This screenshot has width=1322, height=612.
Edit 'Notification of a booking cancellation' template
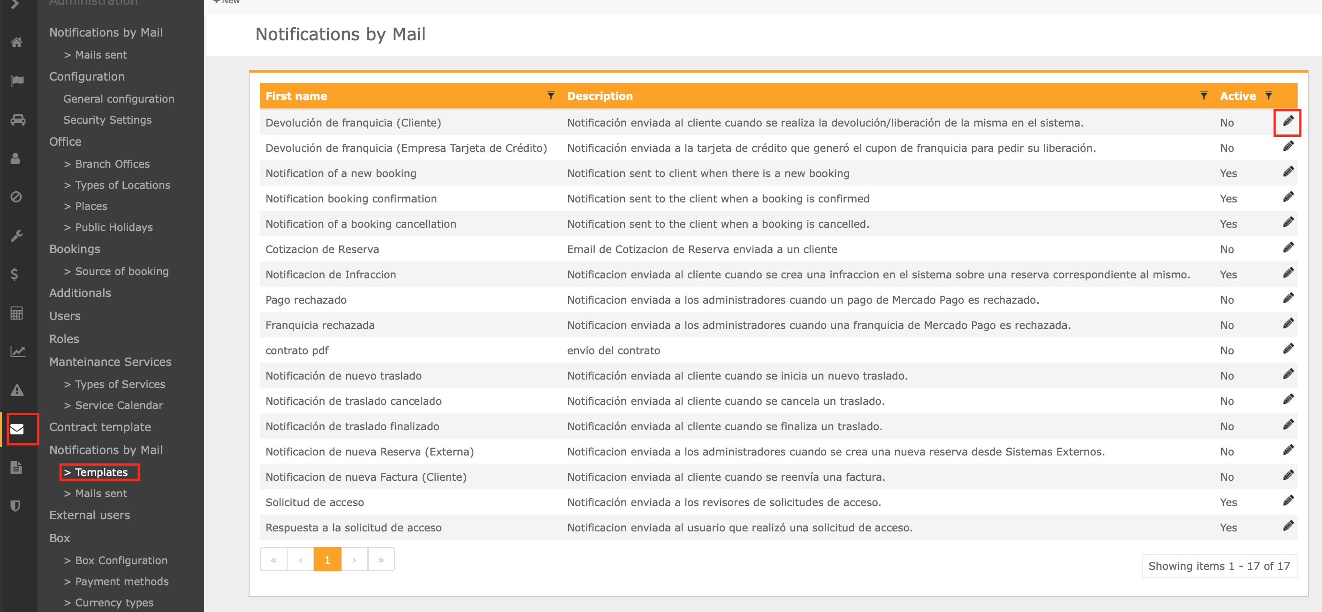[x=1288, y=223]
